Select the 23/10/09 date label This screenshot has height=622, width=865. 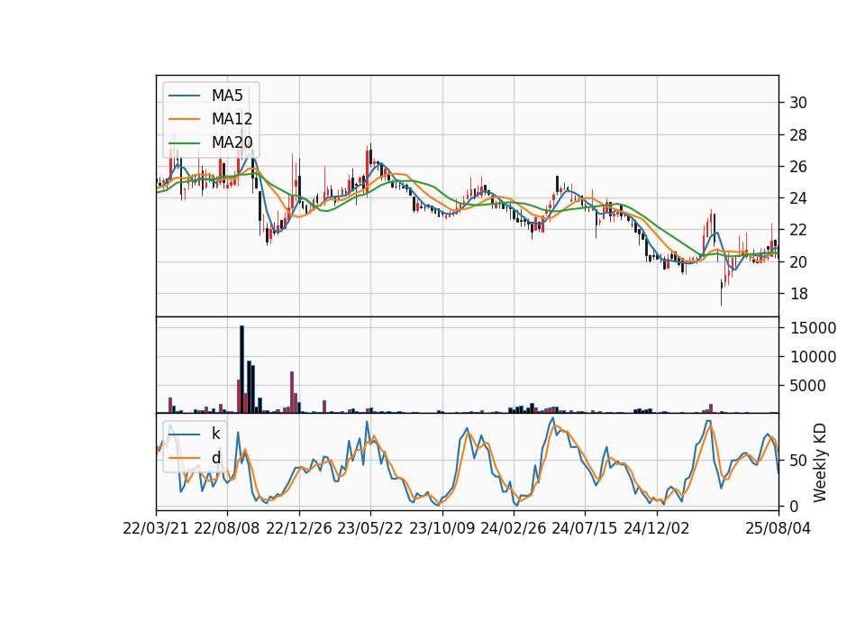[x=442, y=528]
